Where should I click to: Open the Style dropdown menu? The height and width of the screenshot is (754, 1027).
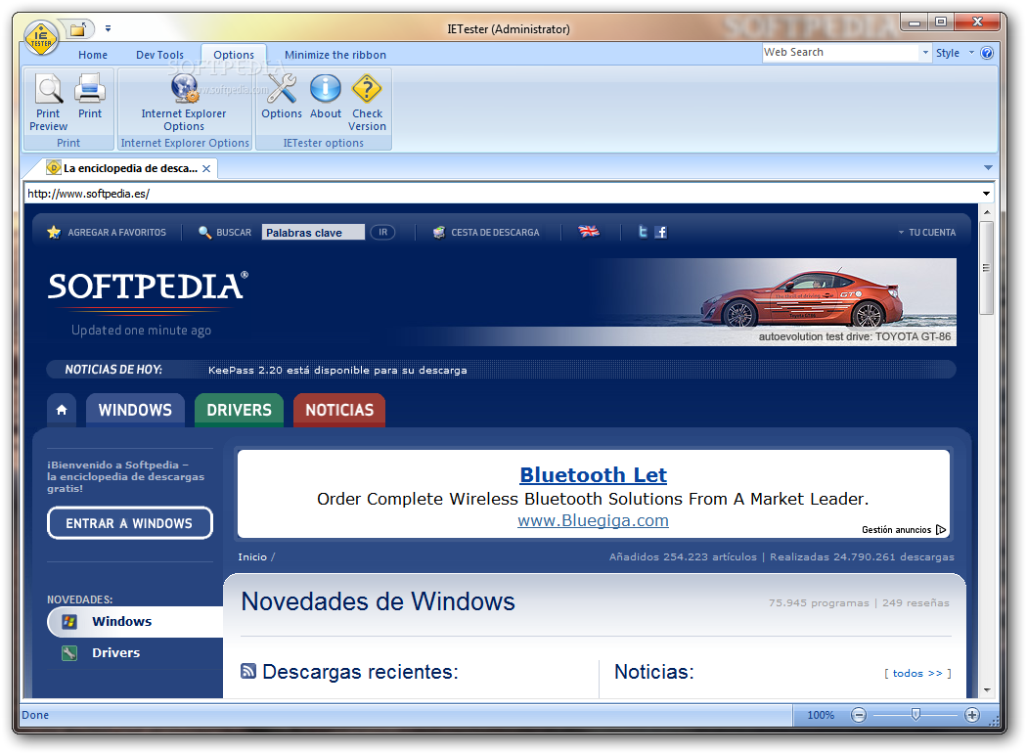click(x=955, y=53)
